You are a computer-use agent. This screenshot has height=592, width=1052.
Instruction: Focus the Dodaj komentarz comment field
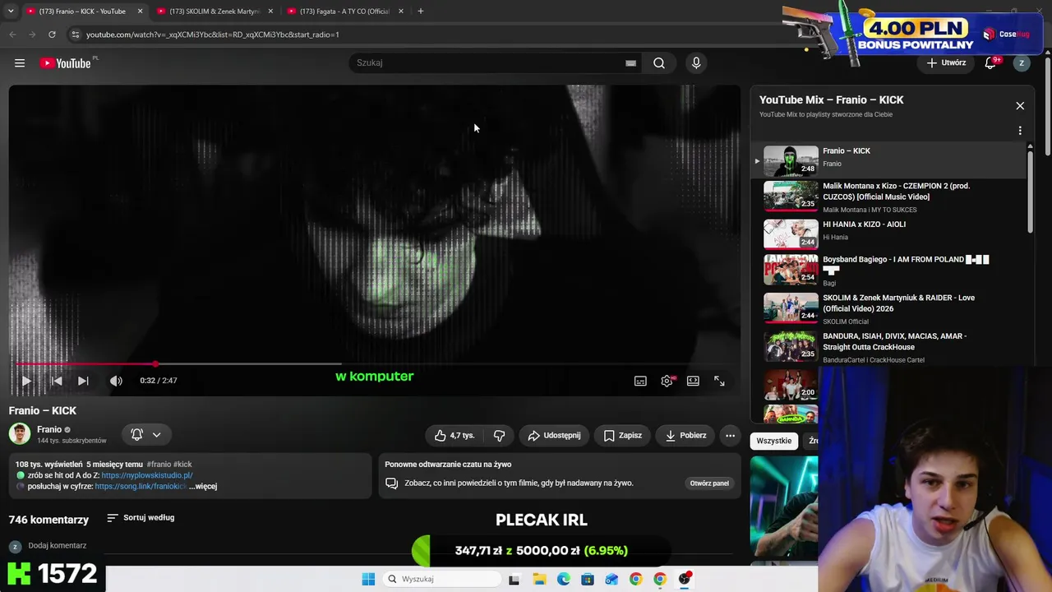click(58, 546)
